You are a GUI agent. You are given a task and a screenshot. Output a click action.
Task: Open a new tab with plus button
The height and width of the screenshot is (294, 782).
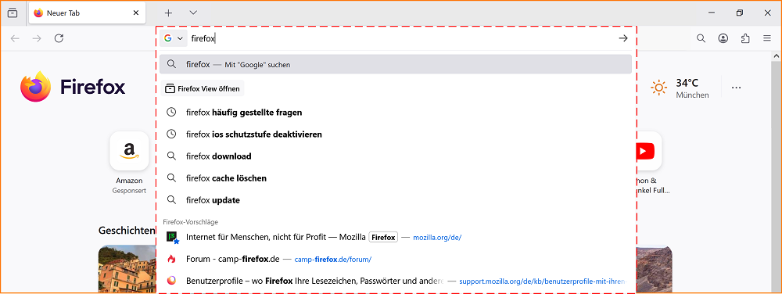[x=168, y=13]
